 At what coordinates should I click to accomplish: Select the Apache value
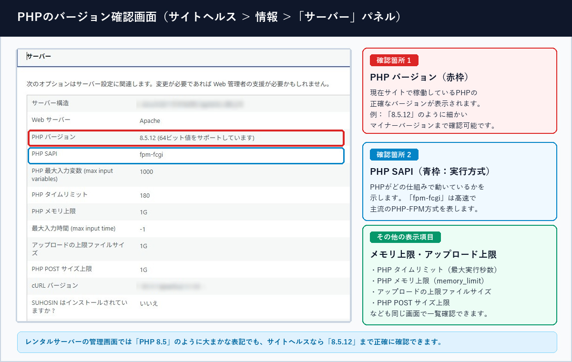click(150, 121)
